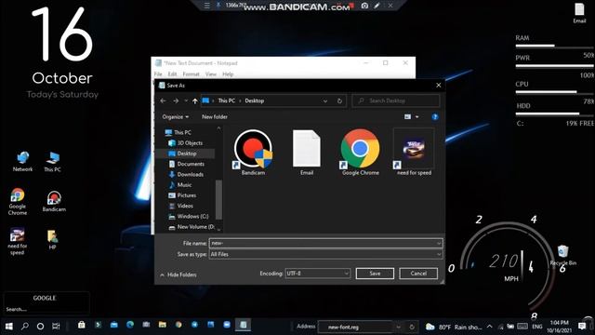
Task: Open the View menu in Notepad
Action: tap(211, 74)
